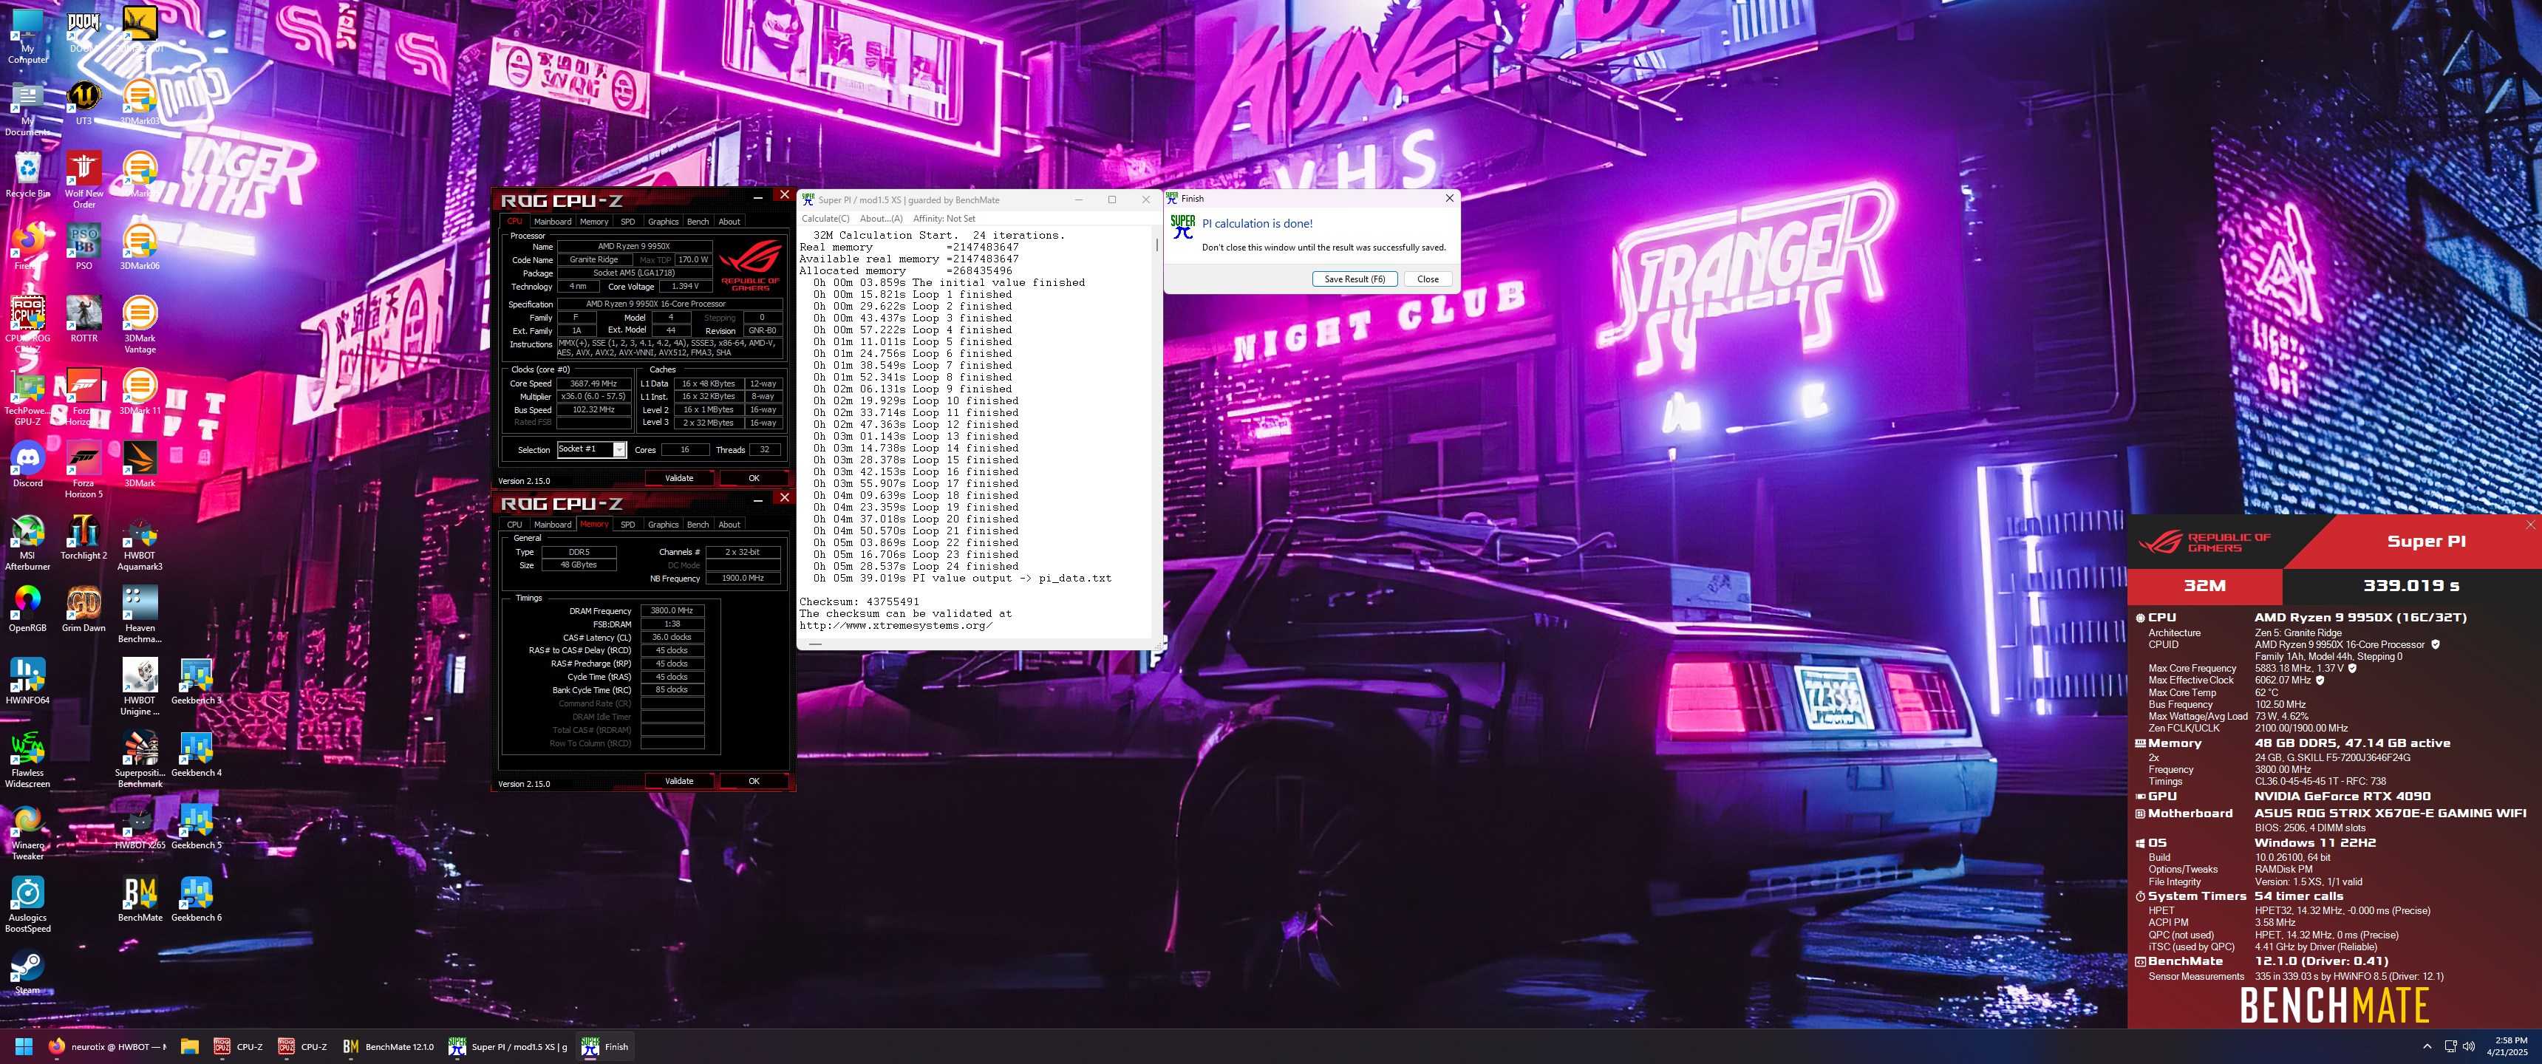Open the Calculate(C) menu in Super PI
The height and width of the screenshot is (1064, 2542).
(825, 218)
